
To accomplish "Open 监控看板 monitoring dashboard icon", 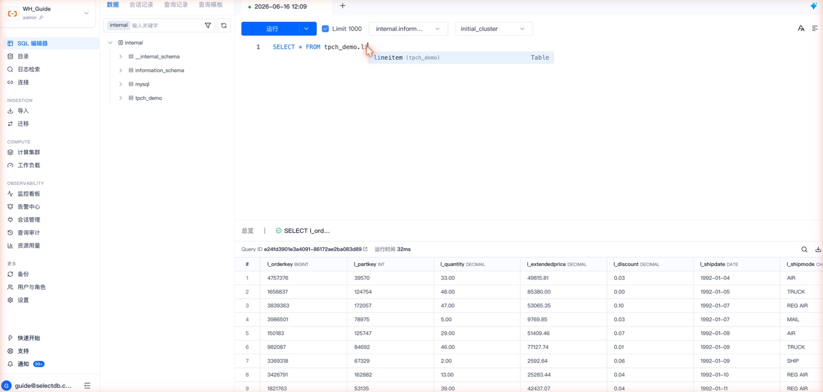I will tap(10, 194).
